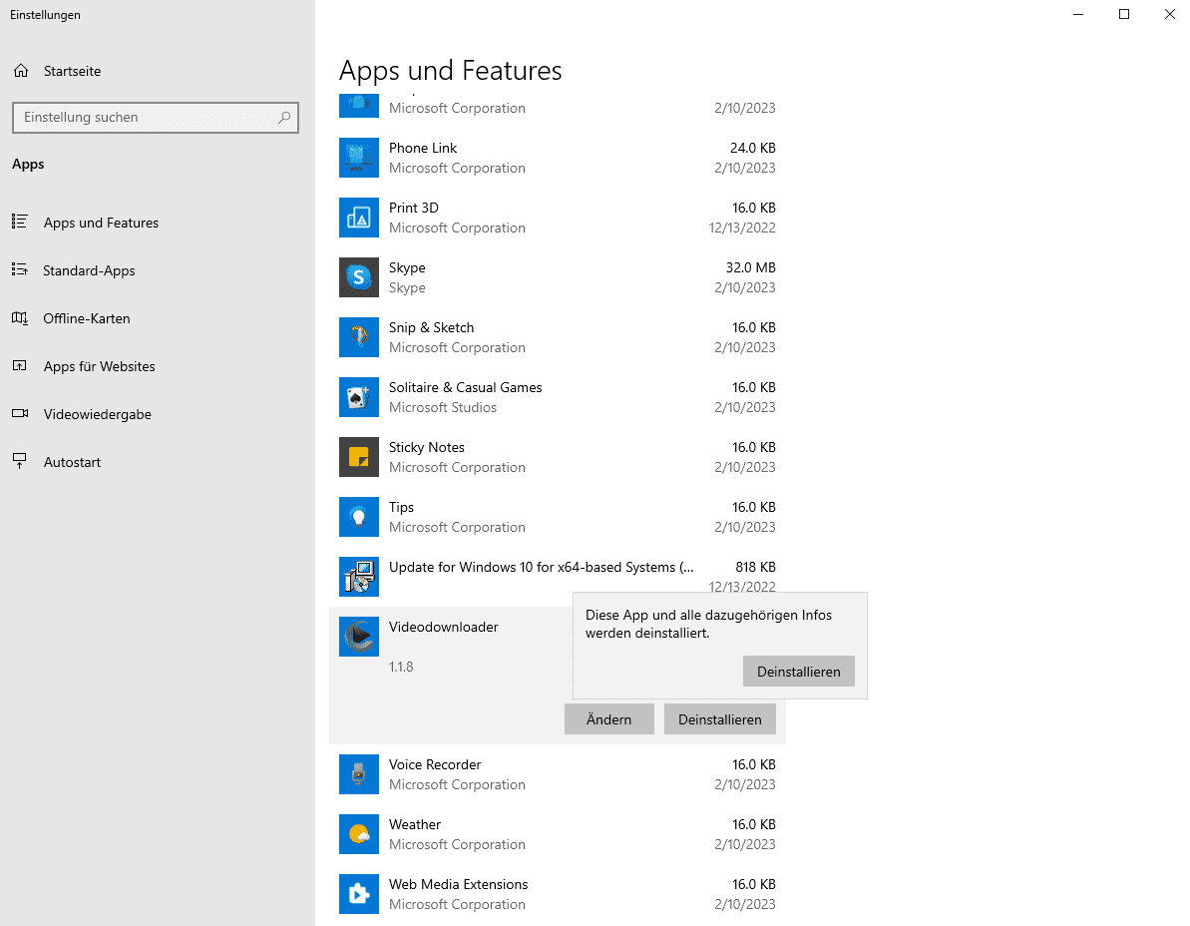Click the Phone Link app icon
1190x926 pixels.
(358, 158)
